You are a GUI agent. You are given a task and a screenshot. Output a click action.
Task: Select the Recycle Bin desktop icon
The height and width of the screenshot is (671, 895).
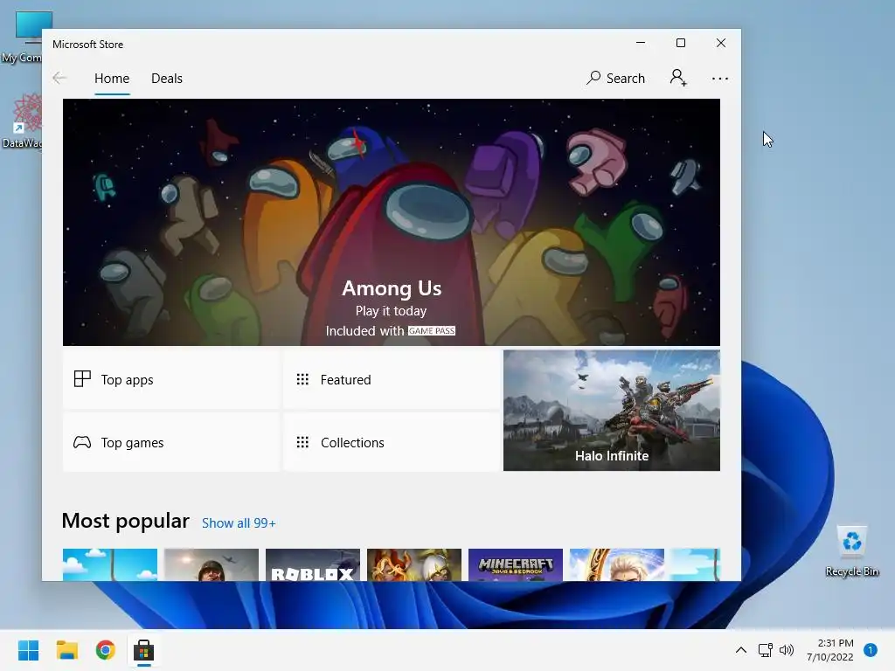point(851,551)
